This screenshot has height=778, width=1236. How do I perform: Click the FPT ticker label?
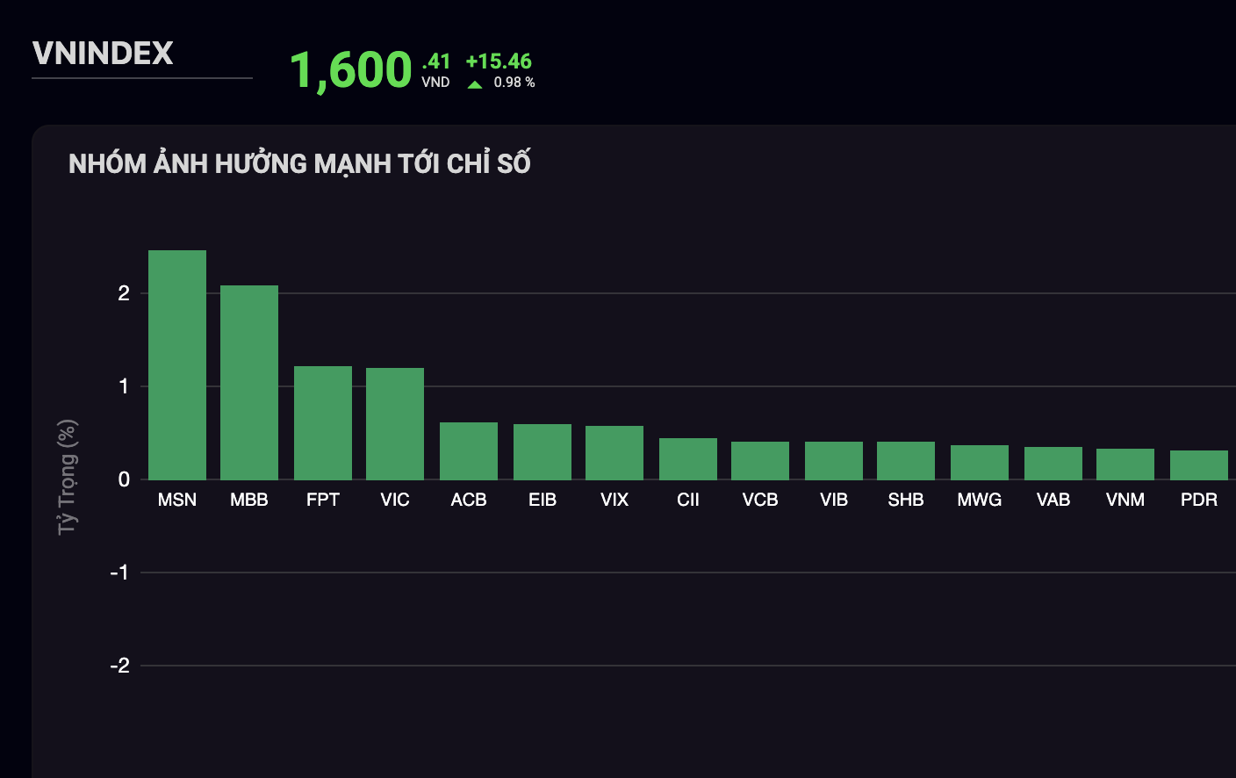click(323, 500)
